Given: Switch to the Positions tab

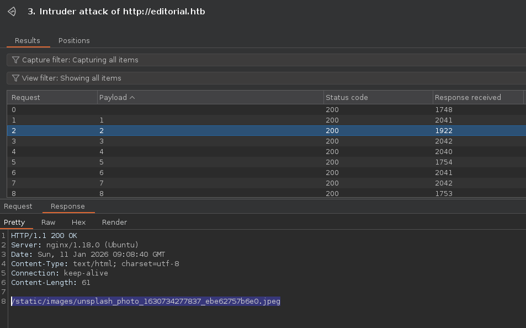Looking at the screenshot, I should coord(74,40).
